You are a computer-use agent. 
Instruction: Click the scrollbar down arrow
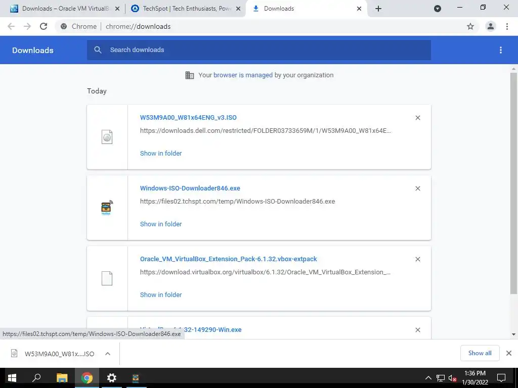[x=513, y=334]
